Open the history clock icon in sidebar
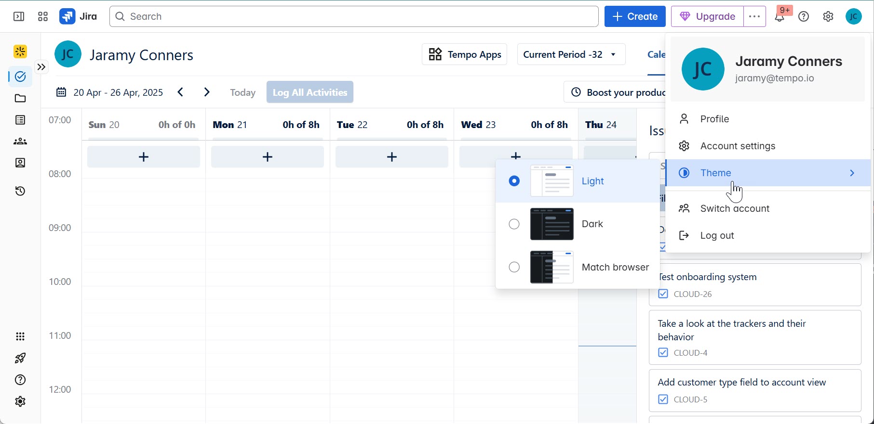This screenshot has width=874, height=424. click(x=20, y=192)
